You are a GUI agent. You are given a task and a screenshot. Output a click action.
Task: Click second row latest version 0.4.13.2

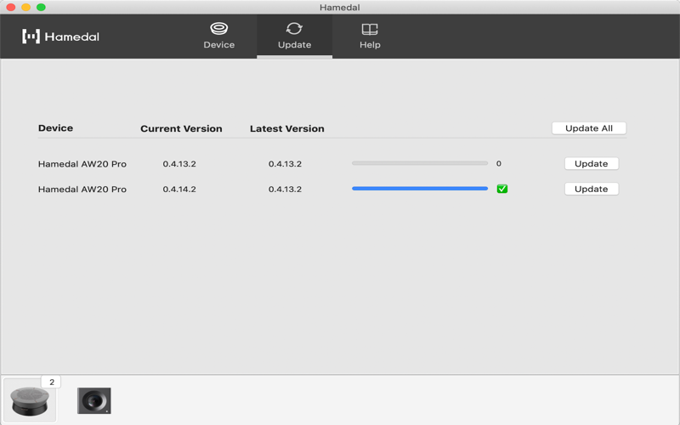click(x=285, y=190)
